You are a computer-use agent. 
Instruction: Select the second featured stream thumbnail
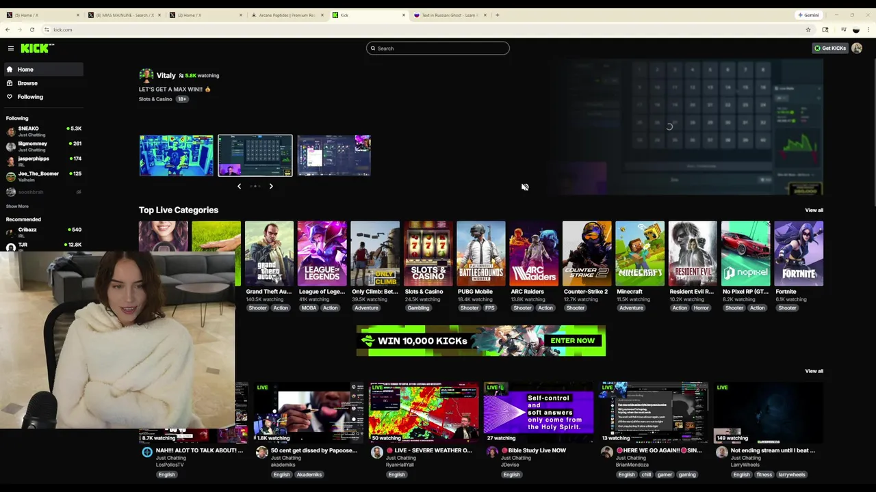pos(255,155)
